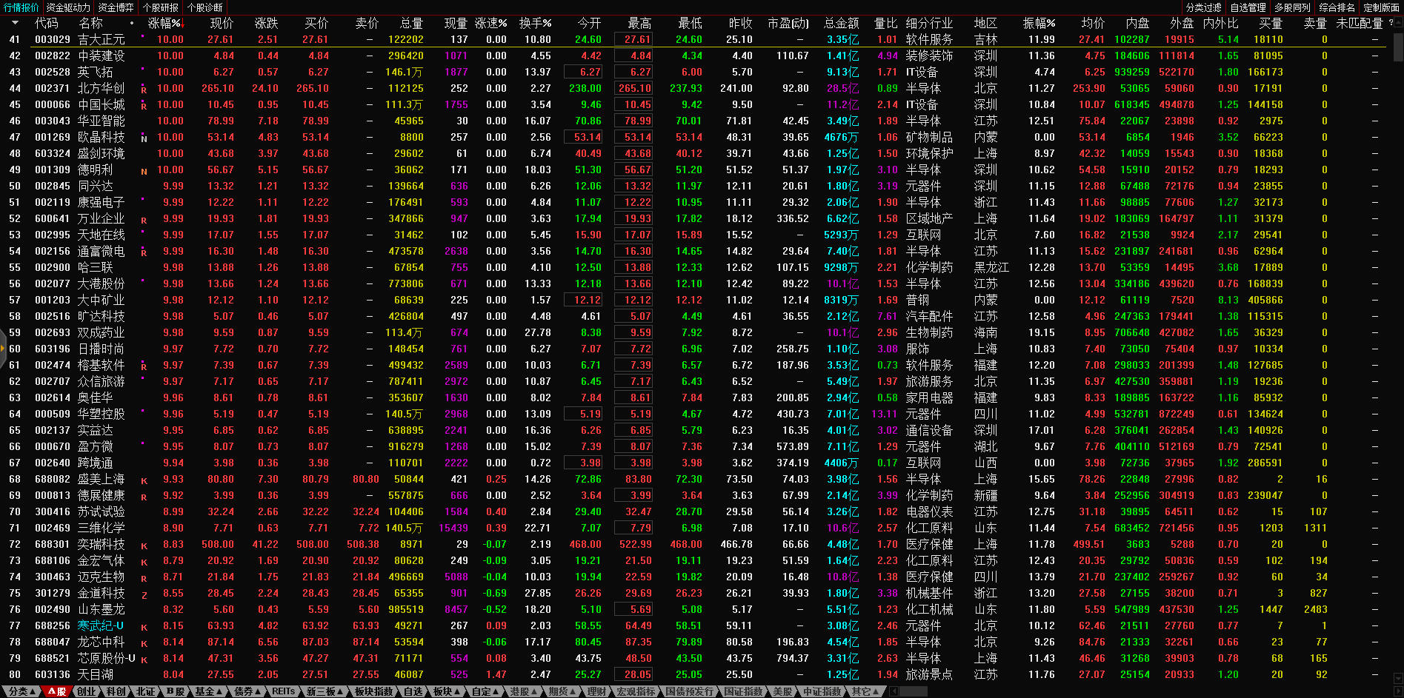Click the scroll-up arrow at top right
The width and height of the screenshot is (1404, 698).
(x=1397, y=22)
